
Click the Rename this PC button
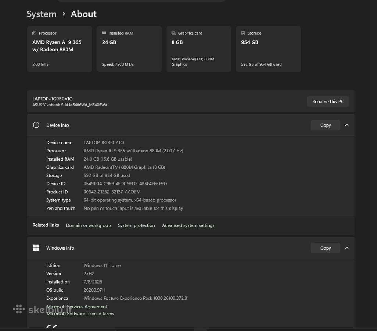pos(328,102)
